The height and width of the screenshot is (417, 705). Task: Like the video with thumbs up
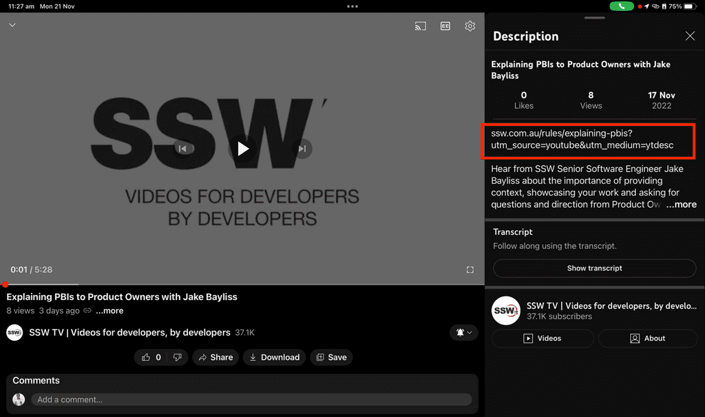[146, 357]
